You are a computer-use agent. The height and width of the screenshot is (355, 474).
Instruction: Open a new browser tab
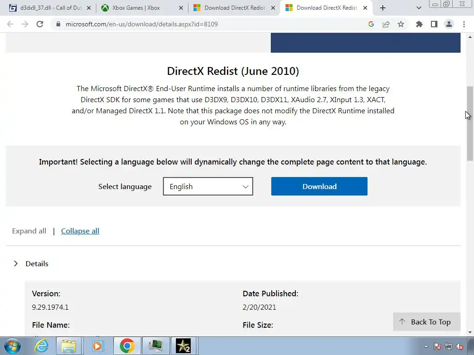383,8
